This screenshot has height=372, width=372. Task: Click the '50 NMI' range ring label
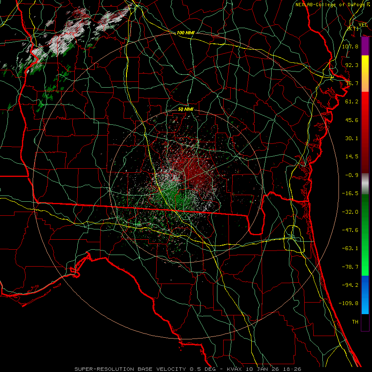pos(186,110)
